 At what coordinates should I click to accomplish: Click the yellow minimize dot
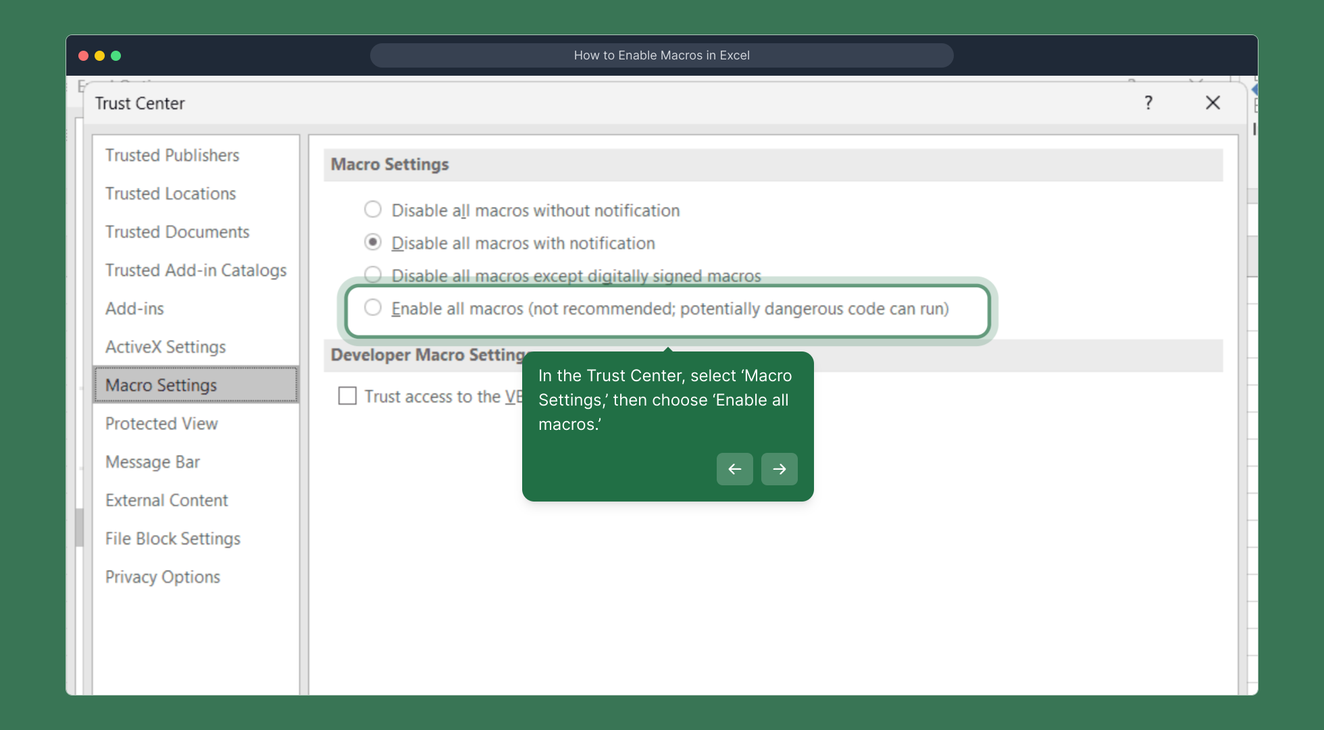[100, 55]
